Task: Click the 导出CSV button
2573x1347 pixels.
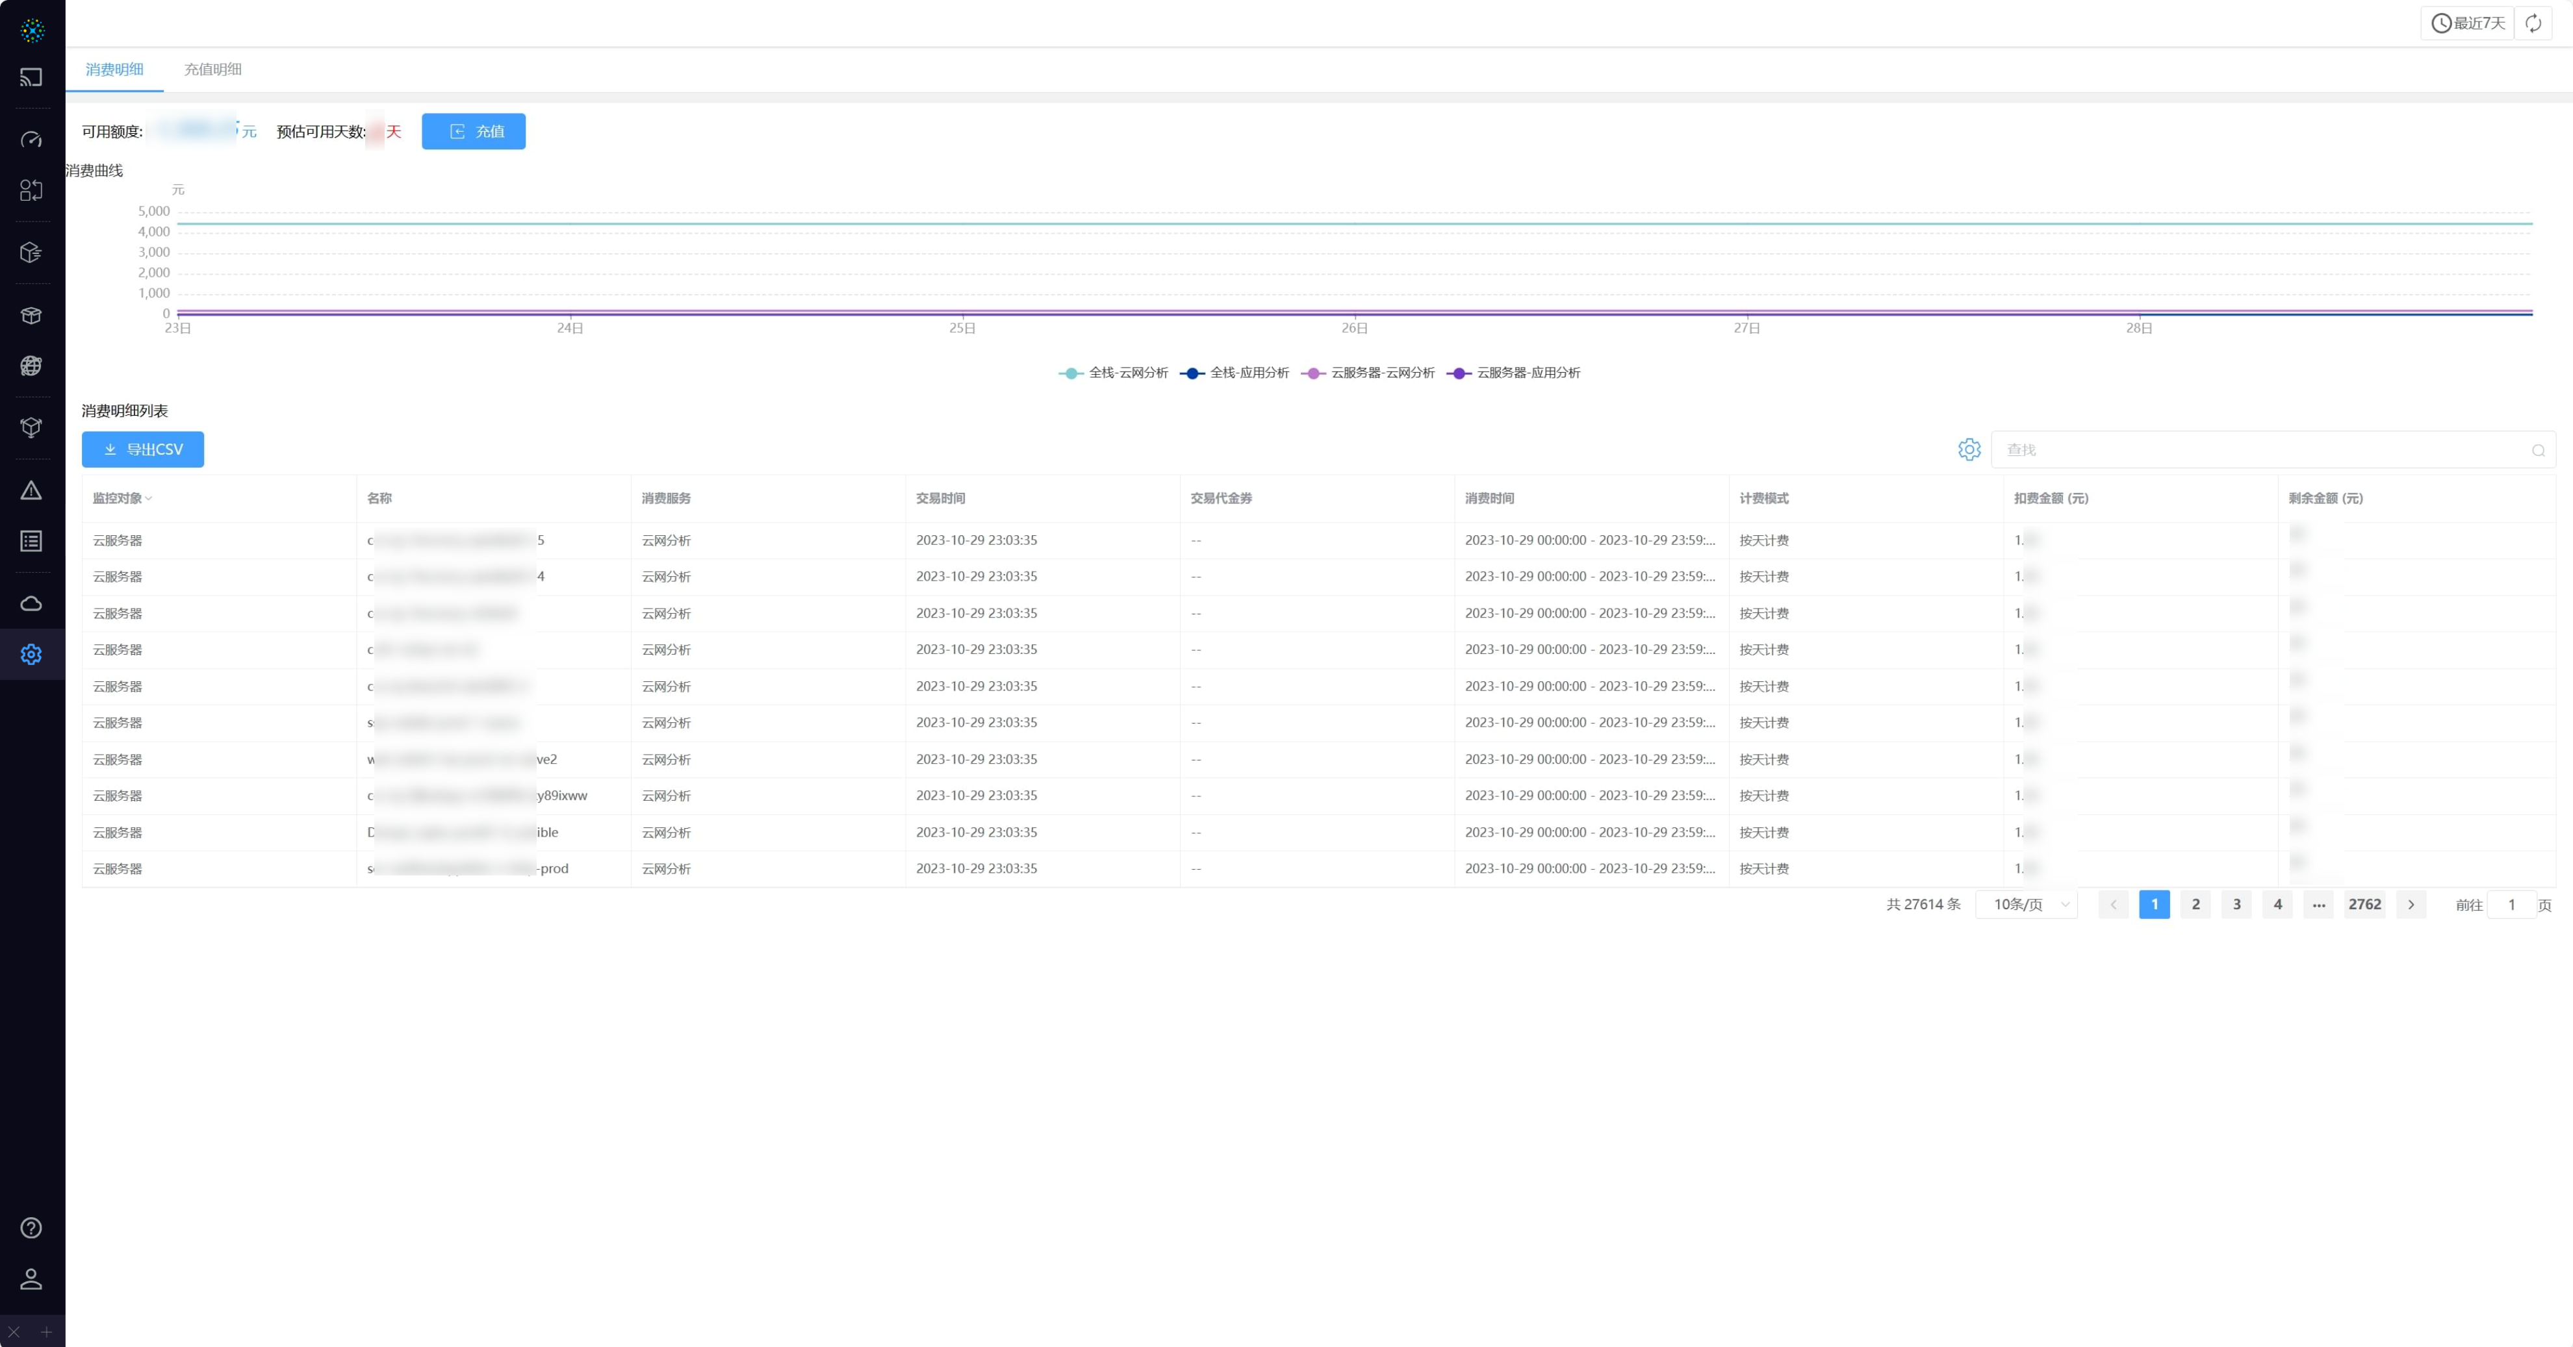Action: [143, 449]
